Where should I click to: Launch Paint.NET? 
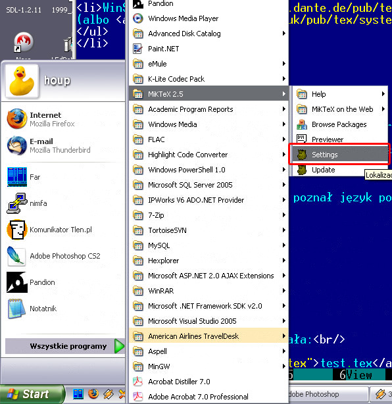[208, 49]
